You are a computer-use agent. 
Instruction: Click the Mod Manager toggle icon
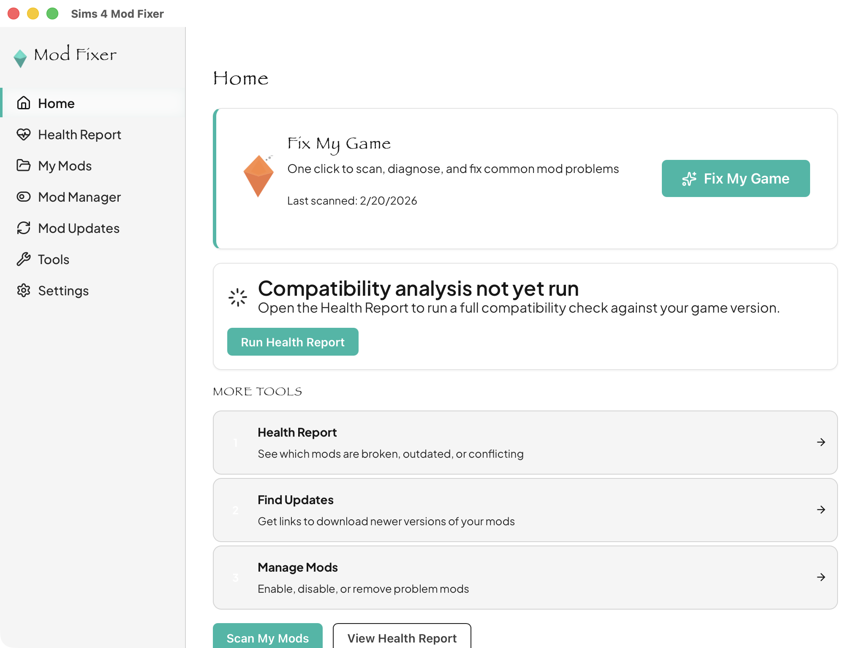pyautogui.click(x=24, y=197)
